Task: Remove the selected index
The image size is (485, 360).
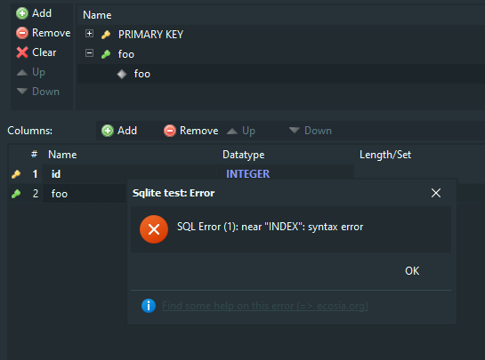Action: point(43,33)
